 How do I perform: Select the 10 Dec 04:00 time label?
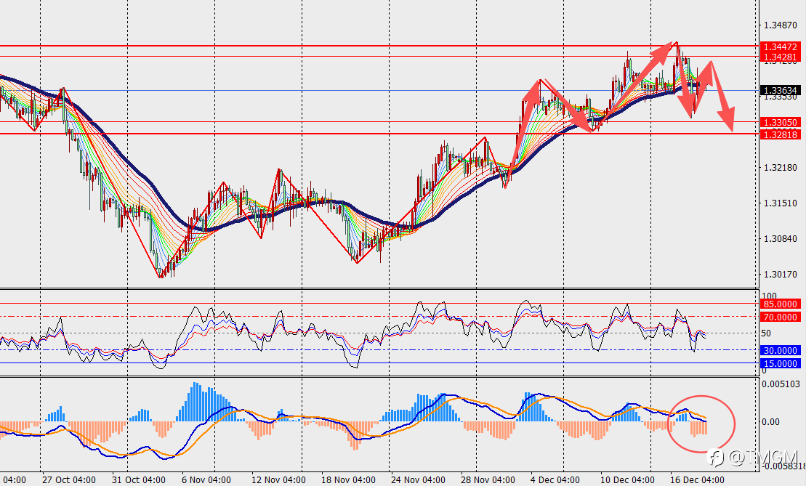[628, 480]
